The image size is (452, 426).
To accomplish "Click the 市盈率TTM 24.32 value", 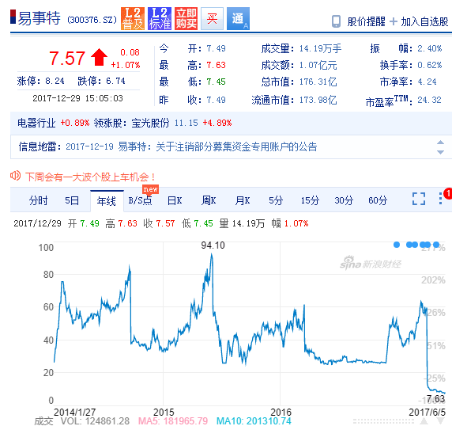I will coord(429,100).
